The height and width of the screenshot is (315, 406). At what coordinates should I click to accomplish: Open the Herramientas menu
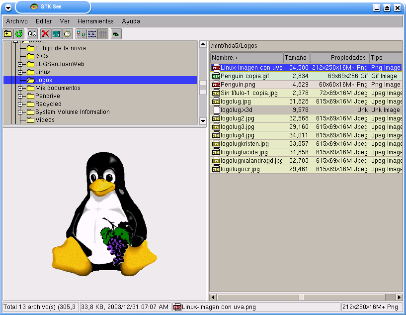pyautogui.click(x=95, y=21)
